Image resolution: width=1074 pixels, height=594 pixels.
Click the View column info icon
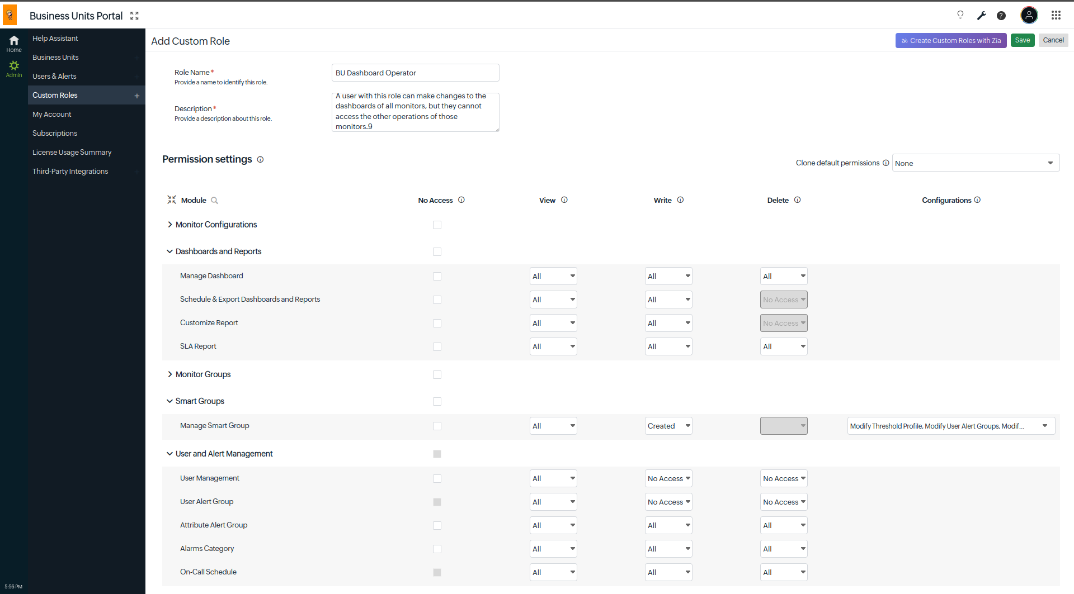click(564, 199)
